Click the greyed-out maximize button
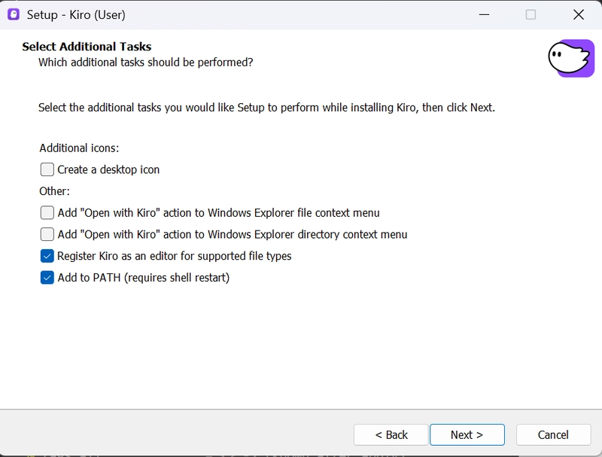The image size is (602, 457). 531,14
